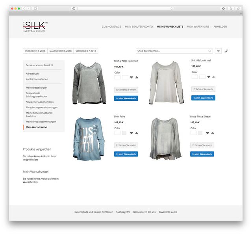Click Erfahren Sie mehr for Shirt-Galon Ärmel
This screenshot has height=234, width=252.
pyautogui.click(x=203, y=89)
